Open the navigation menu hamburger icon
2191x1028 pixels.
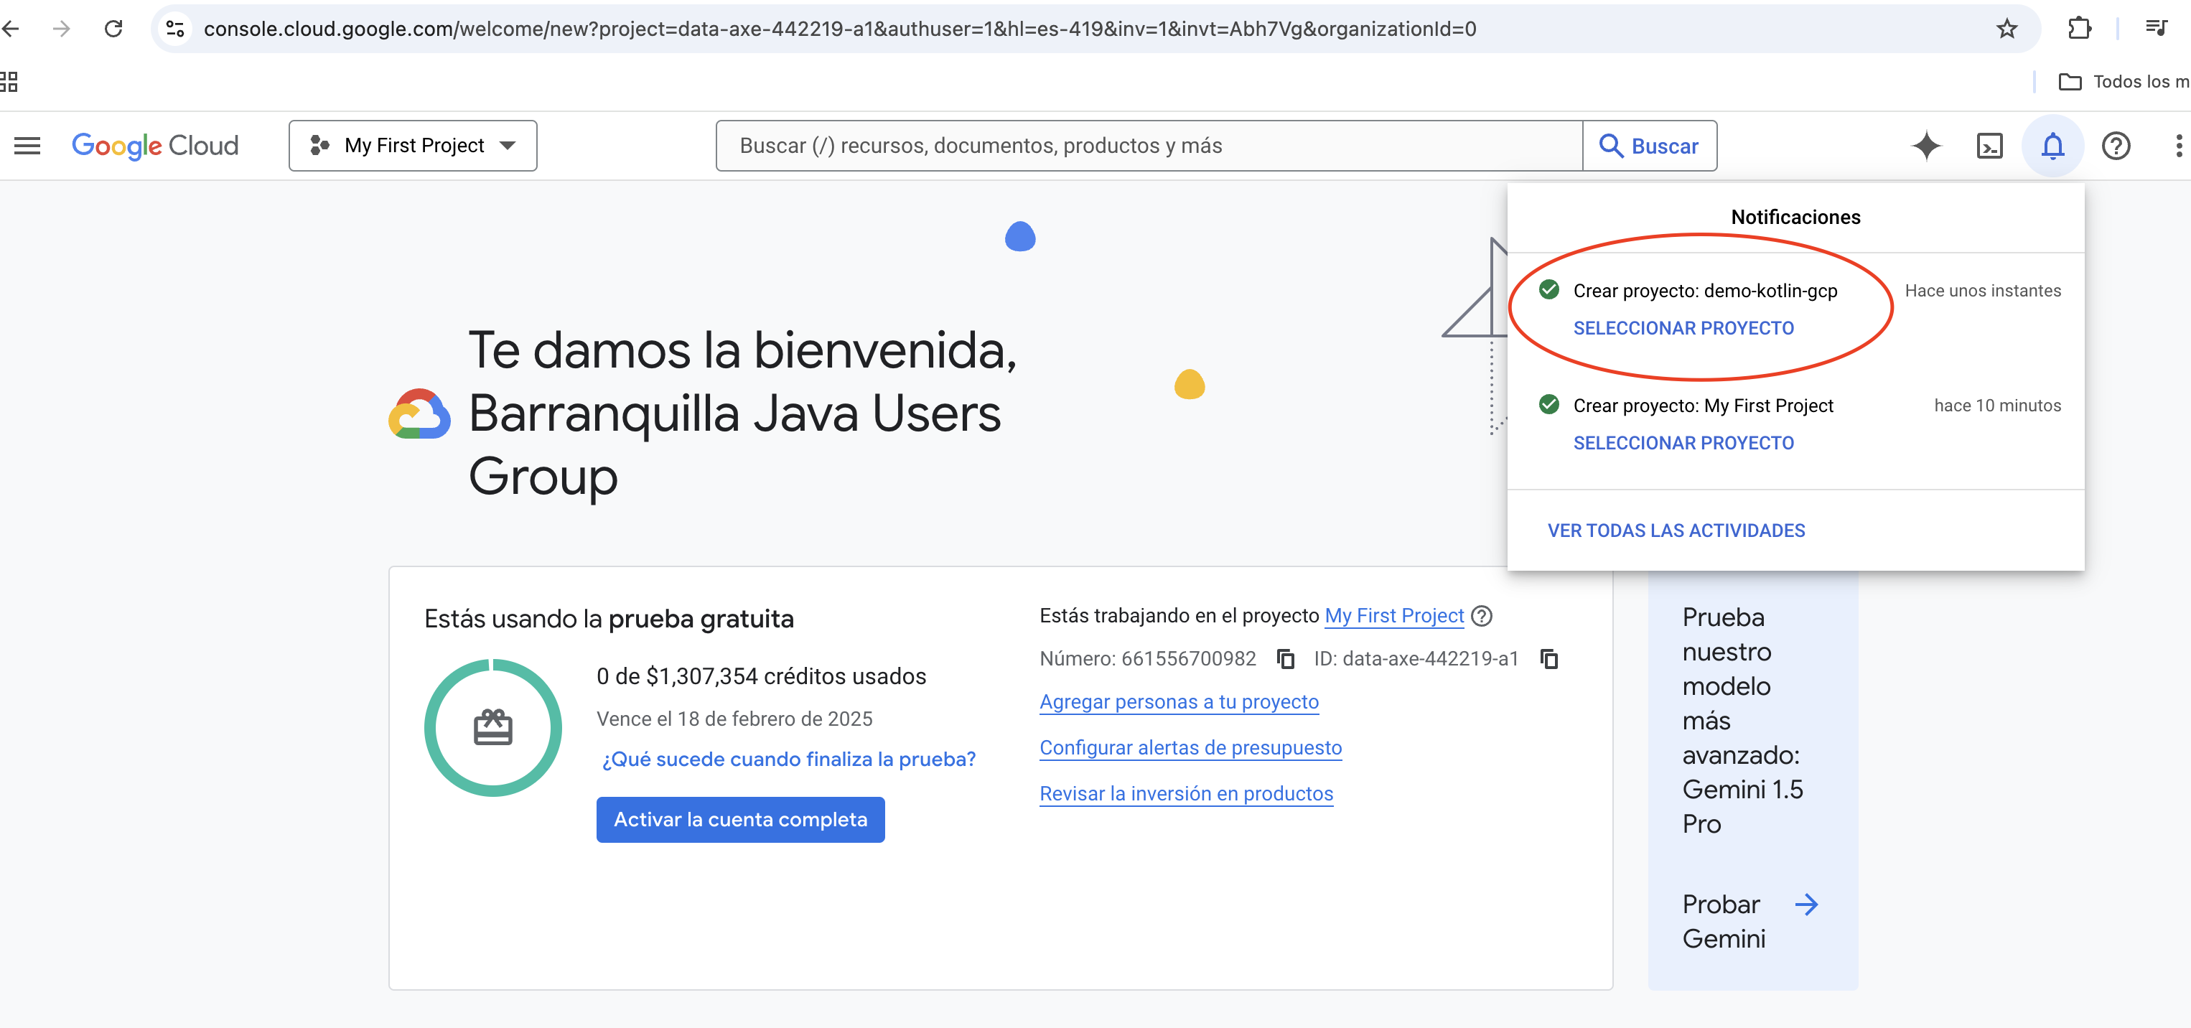click(27, 146)
